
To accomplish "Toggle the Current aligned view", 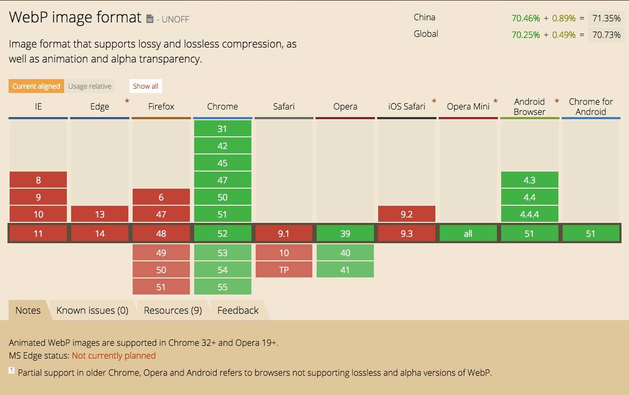I will tap(36, 86).
